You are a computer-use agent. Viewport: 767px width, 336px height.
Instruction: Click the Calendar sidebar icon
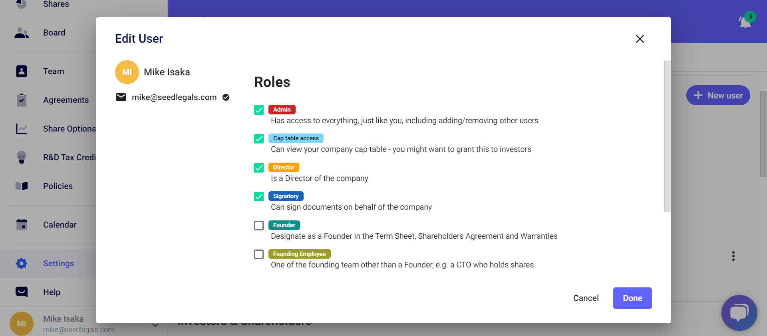pyautogui.click(x=22, y=225)
